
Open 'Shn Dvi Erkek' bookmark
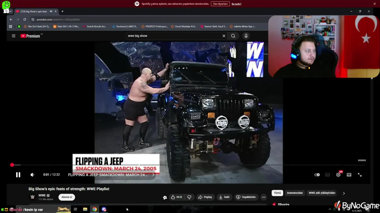[37, 26]
